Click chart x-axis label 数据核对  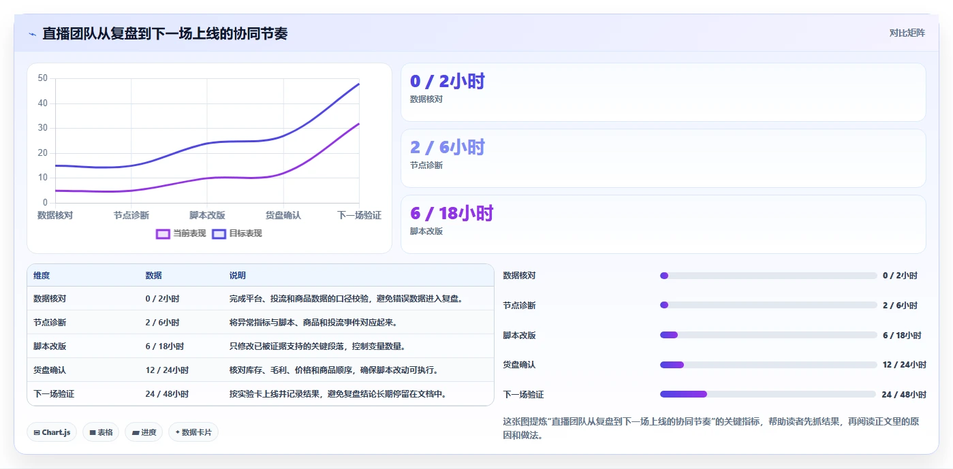[x=55, y=215]
